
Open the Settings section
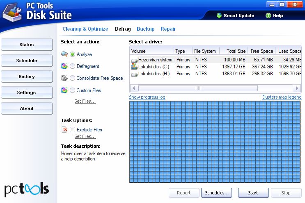[x=27, y=92]
